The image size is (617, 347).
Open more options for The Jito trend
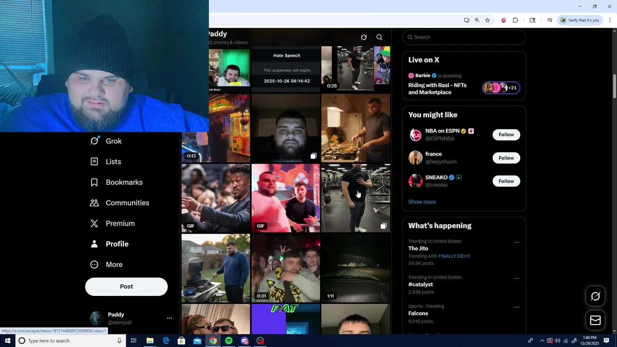click(517, 242)
